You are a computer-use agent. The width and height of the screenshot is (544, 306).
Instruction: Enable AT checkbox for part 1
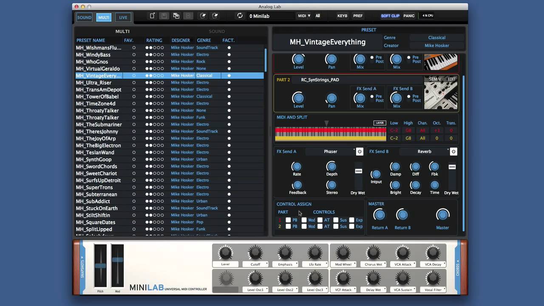pos(320,220)
